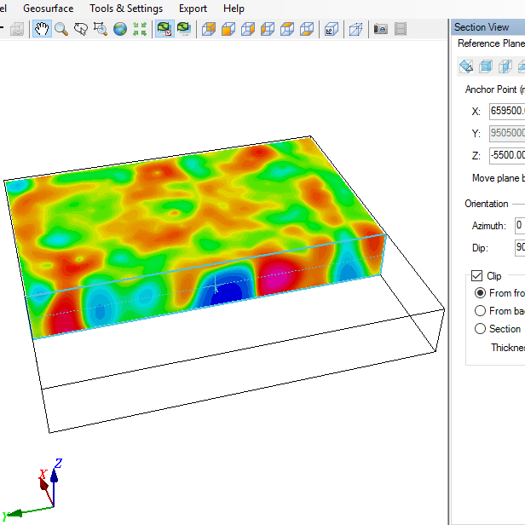
Task: Click the Anchor Point Z input field
Action: 506,155
